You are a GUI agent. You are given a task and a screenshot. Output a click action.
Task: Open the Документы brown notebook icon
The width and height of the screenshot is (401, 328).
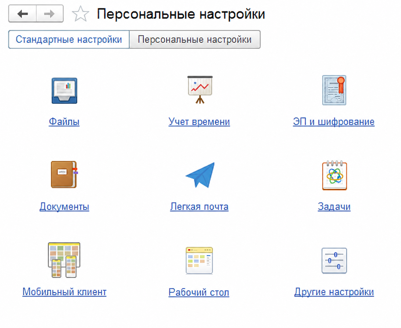[x=64, y=174]
